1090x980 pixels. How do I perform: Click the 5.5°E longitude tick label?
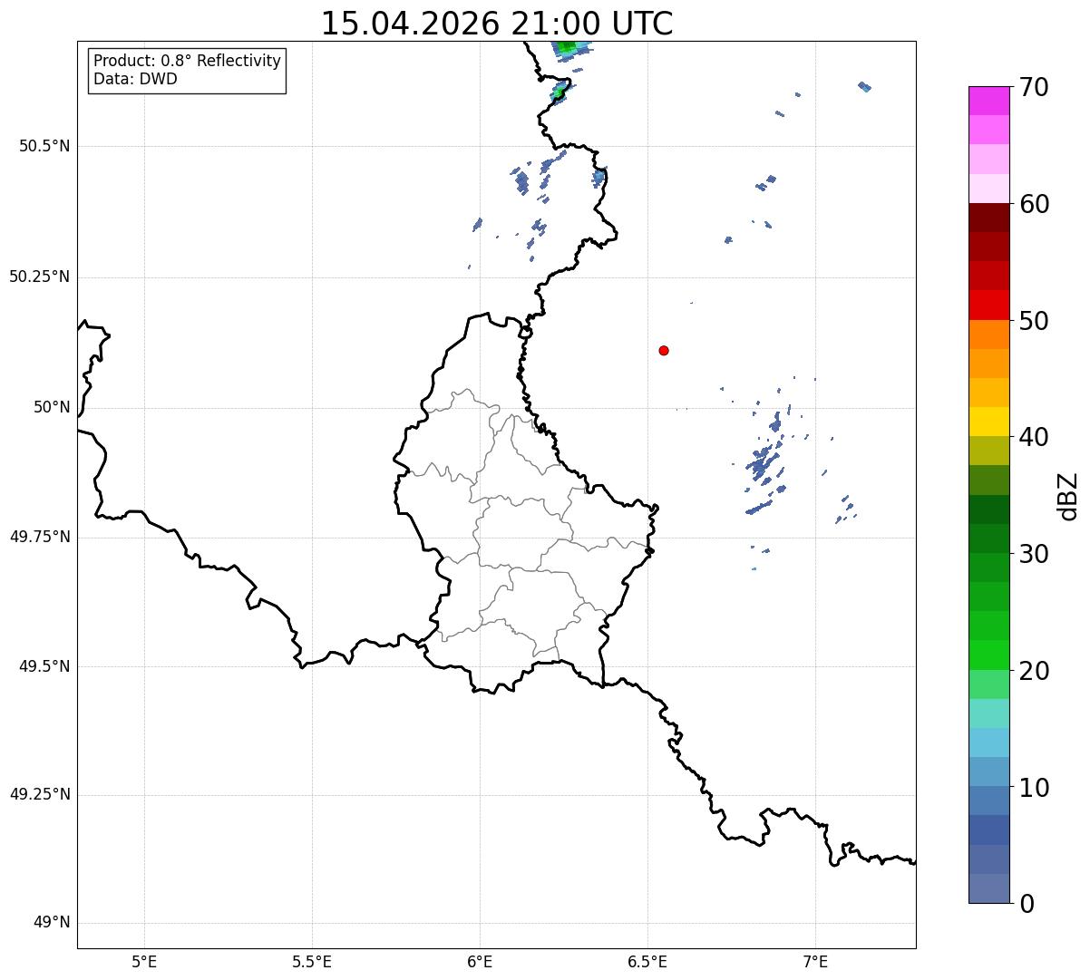(312, 961)
